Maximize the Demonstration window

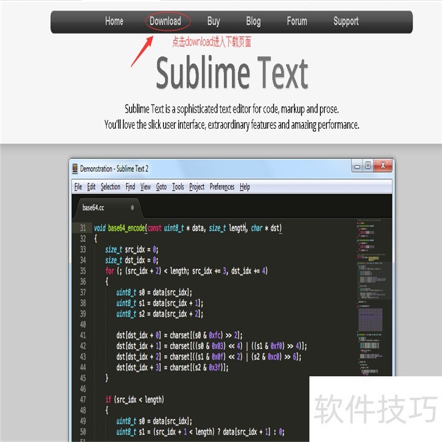tap(368, 166)
